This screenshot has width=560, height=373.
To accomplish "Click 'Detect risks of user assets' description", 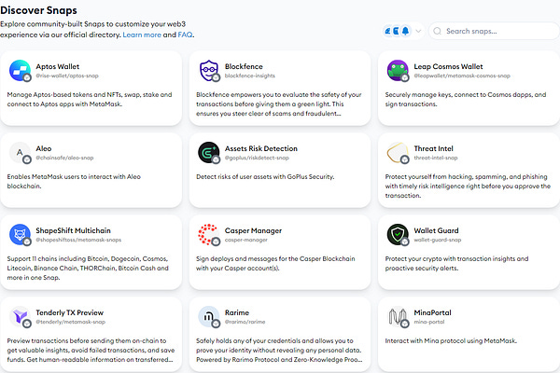I will (x=265, y=176).
